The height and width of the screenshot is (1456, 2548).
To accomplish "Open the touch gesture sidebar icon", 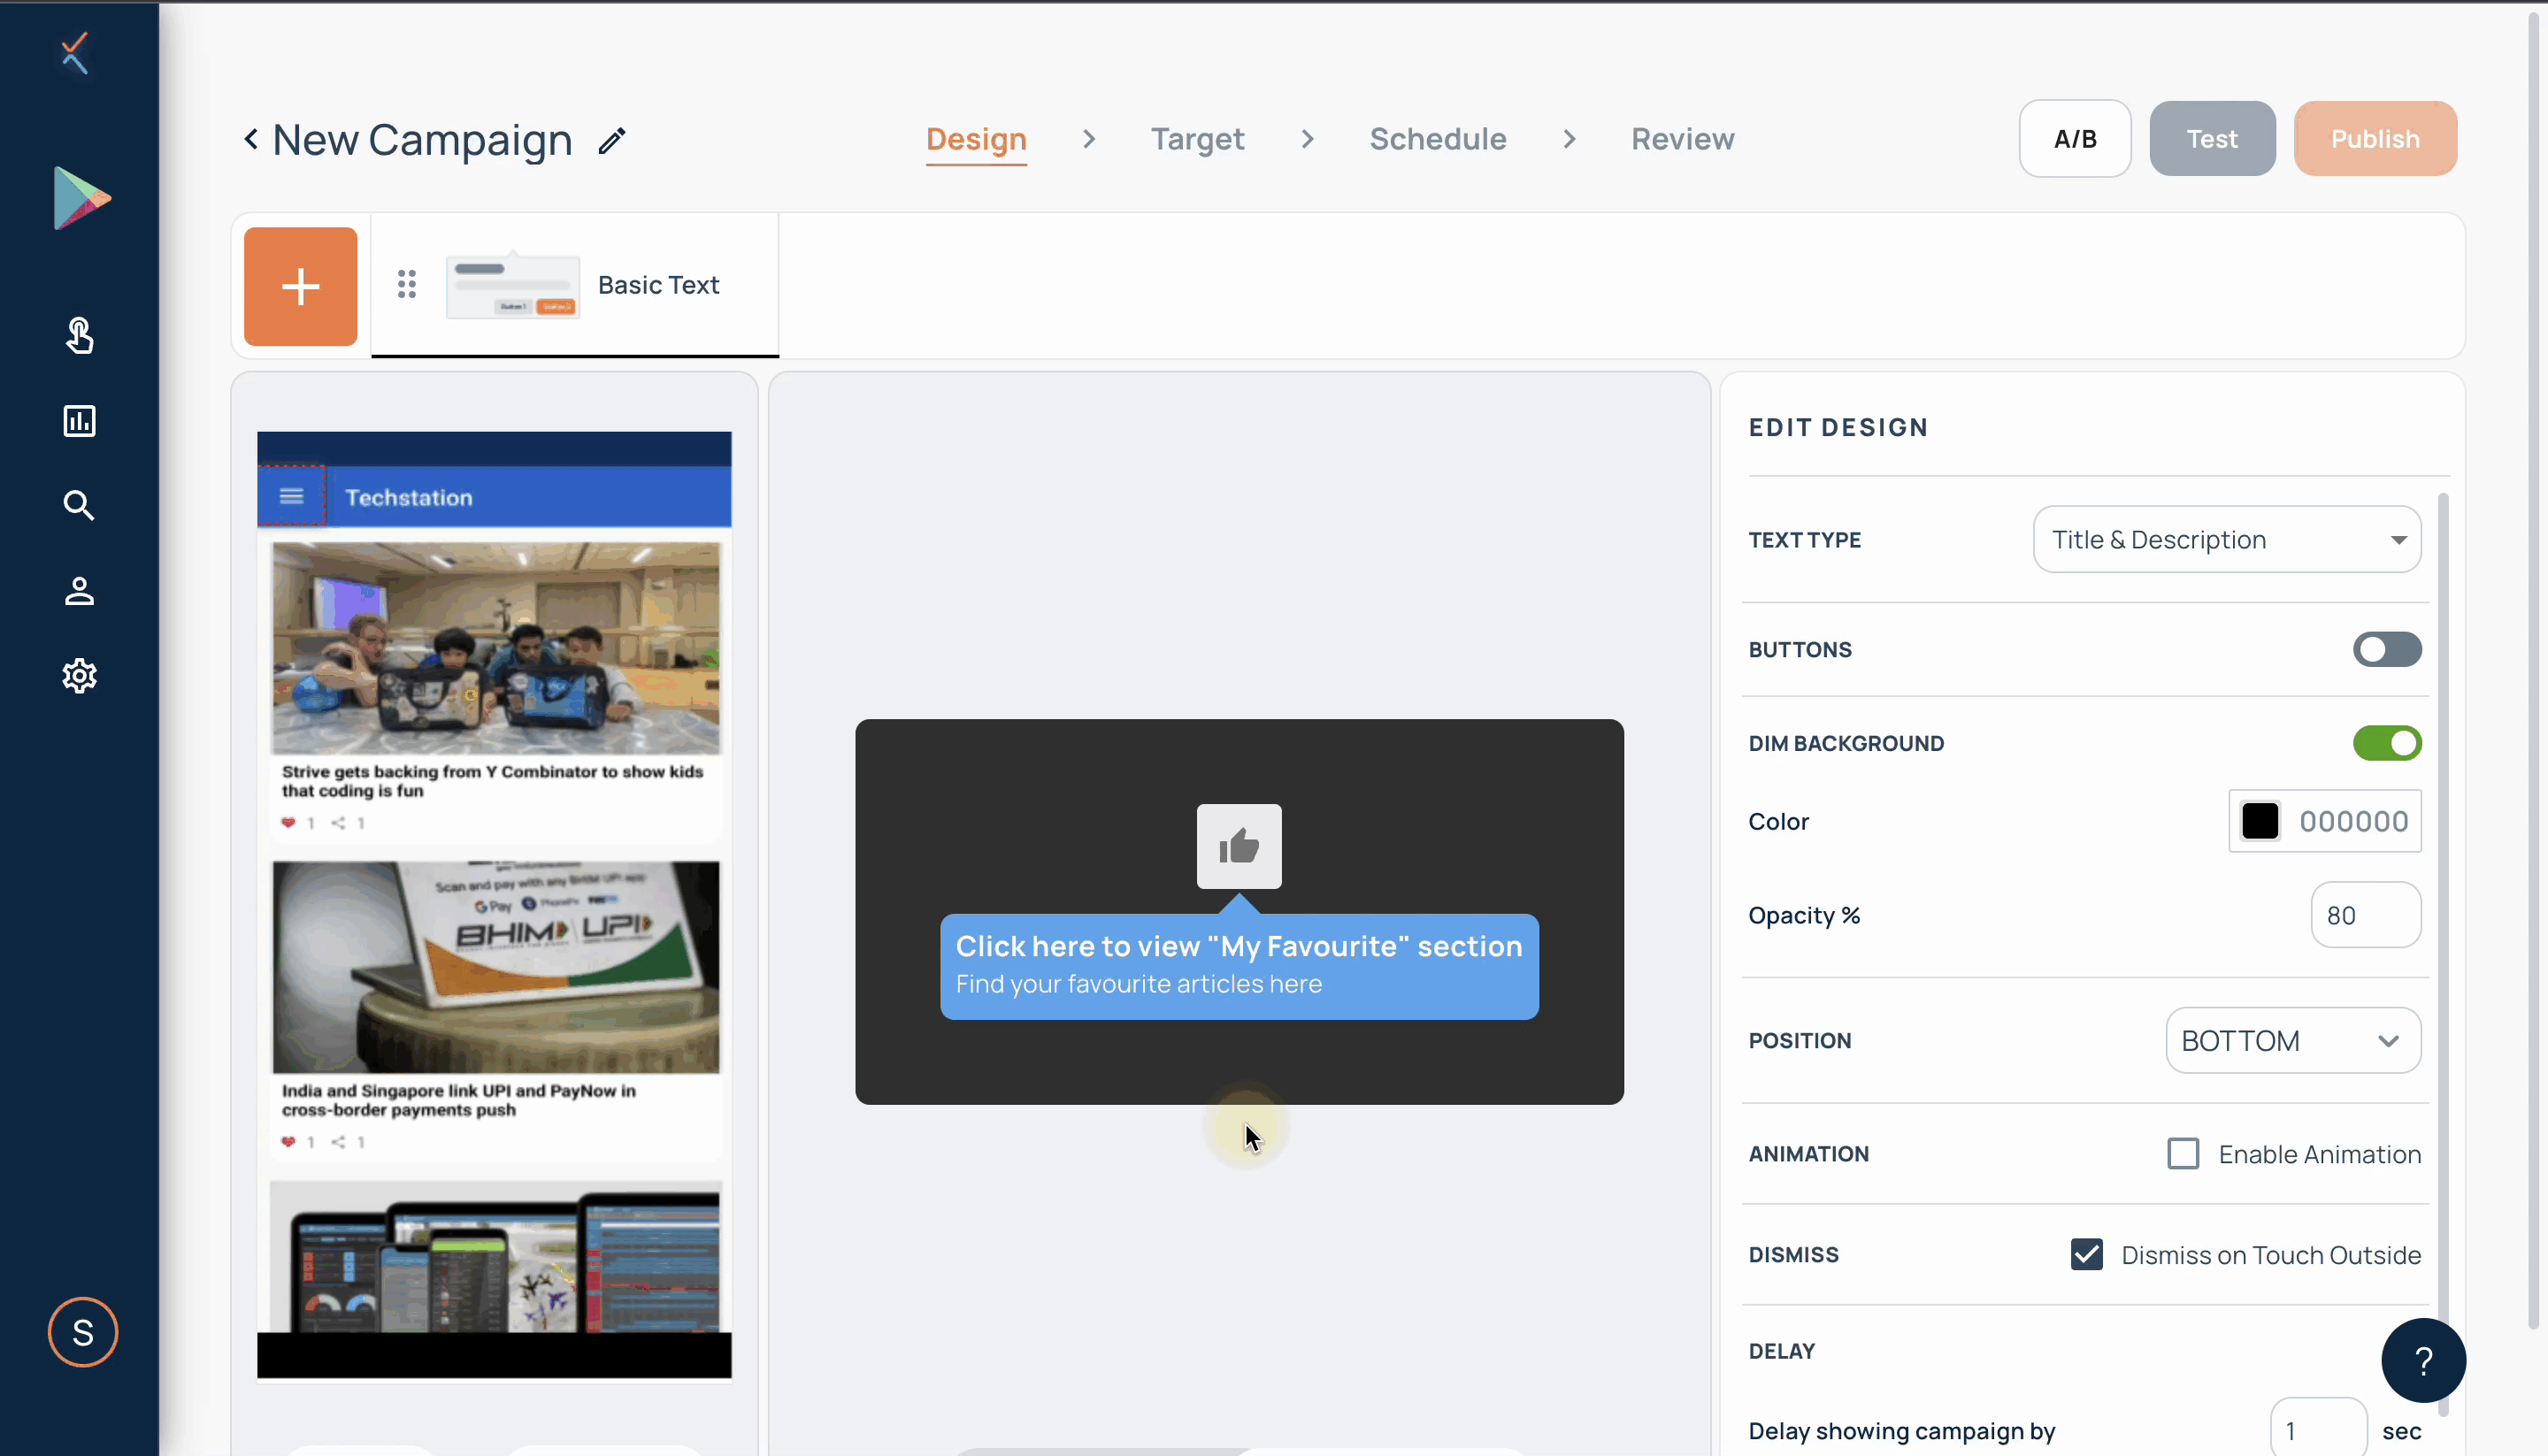I will click(79, 336).
